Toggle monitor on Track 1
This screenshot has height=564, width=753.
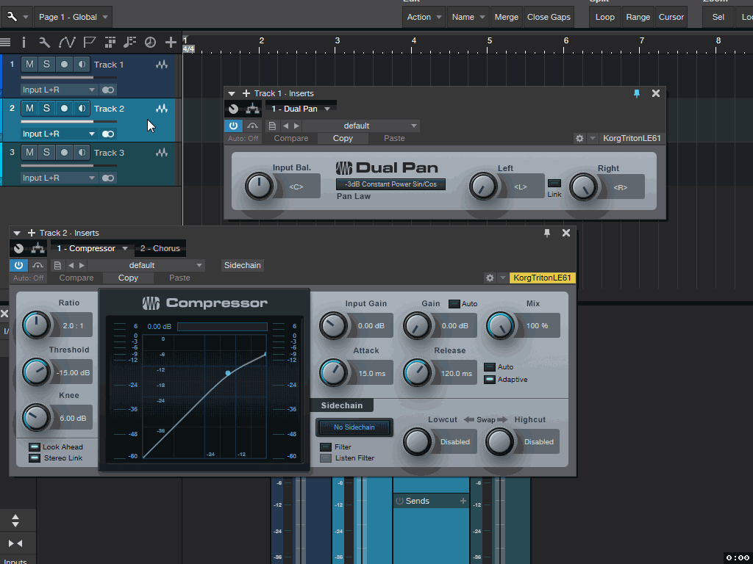click(x=82, y=65)
